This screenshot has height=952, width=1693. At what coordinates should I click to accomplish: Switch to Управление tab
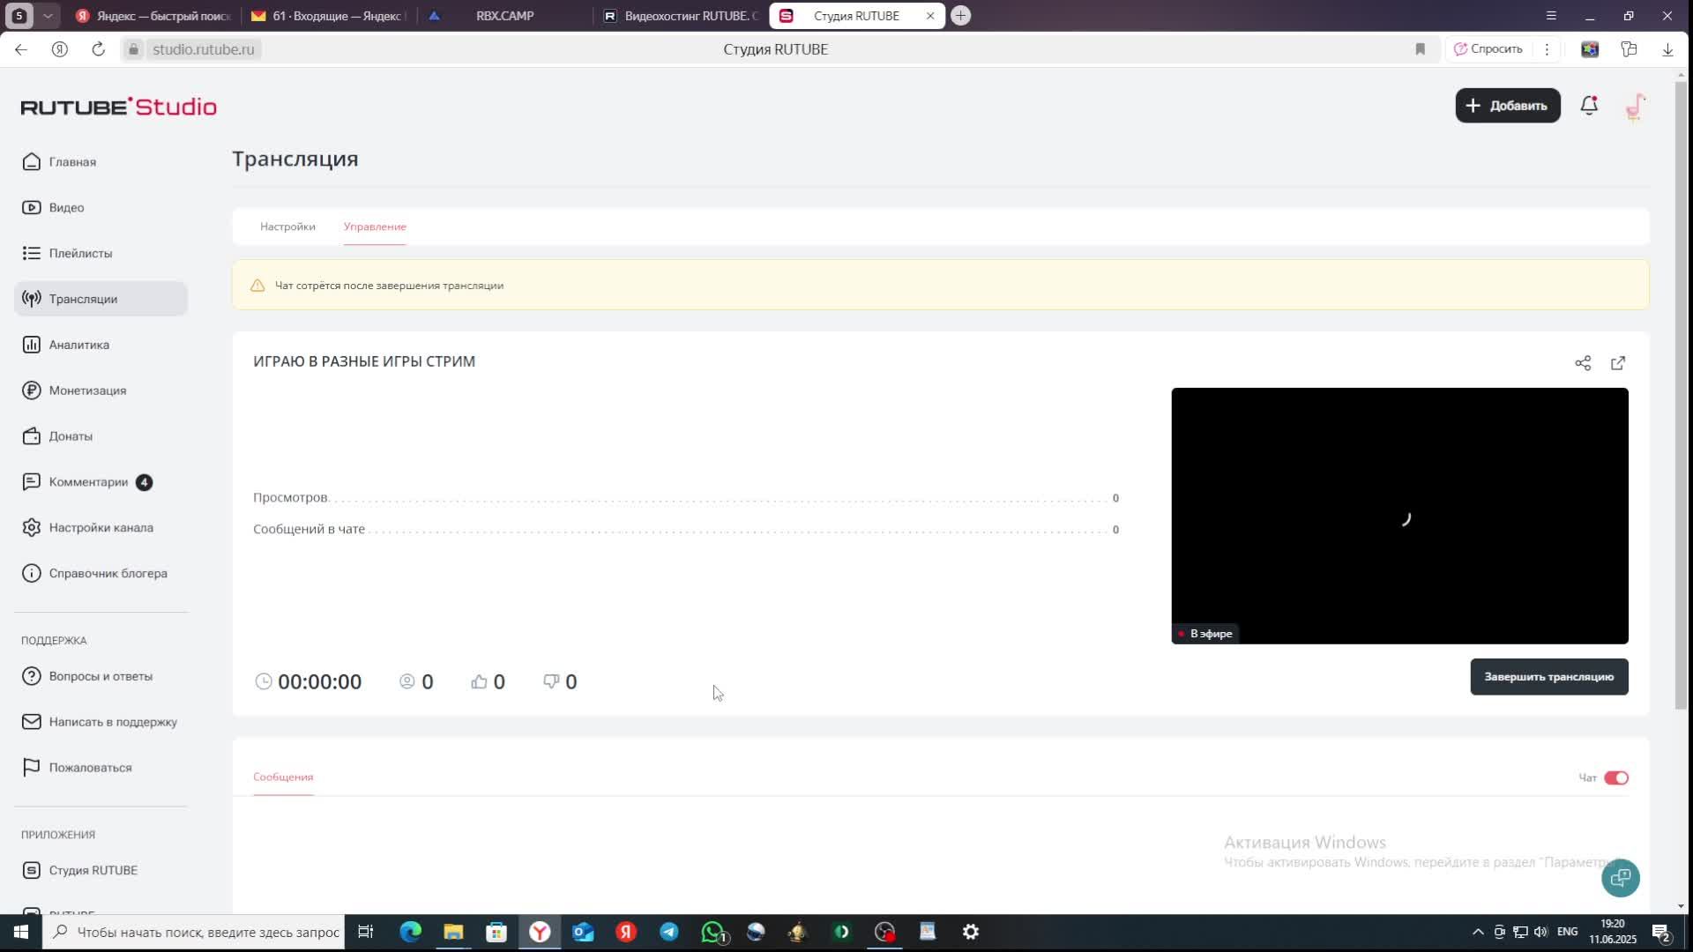[x=375, y=227]
